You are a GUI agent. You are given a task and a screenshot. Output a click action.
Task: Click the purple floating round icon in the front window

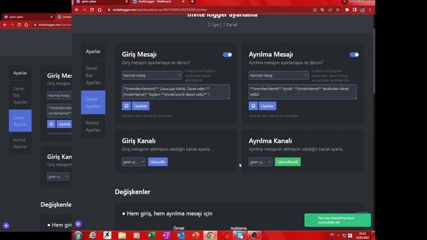pos(78,224)
